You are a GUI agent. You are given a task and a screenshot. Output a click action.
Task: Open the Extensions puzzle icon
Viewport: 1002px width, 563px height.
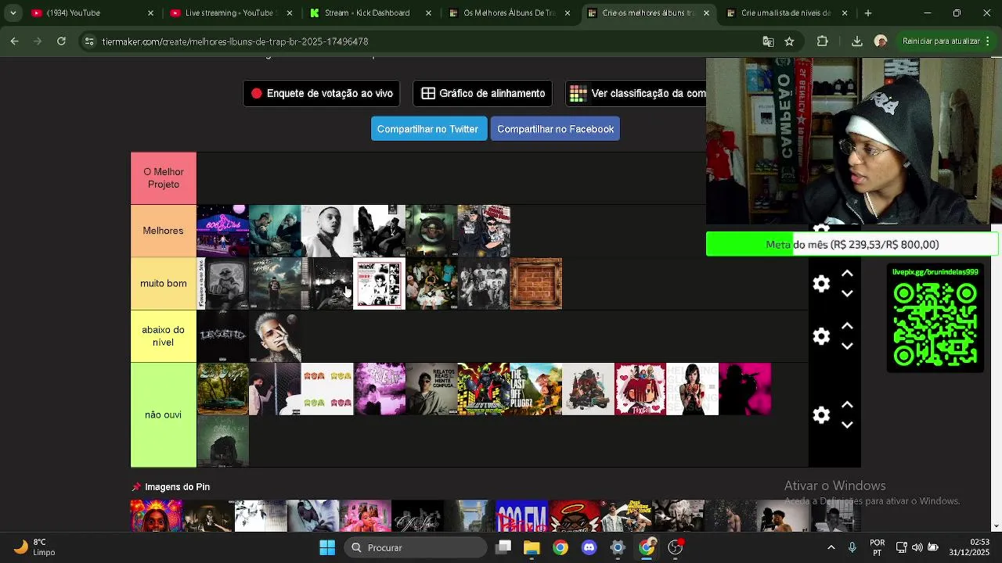822,41
